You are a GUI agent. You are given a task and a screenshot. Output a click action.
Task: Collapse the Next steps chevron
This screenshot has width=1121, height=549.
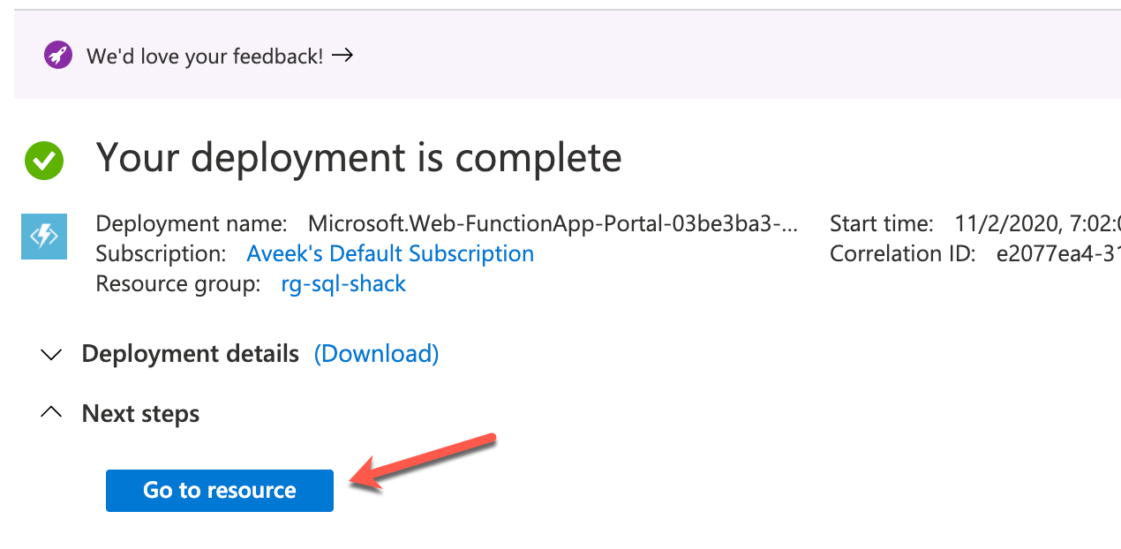click(52, 413)
